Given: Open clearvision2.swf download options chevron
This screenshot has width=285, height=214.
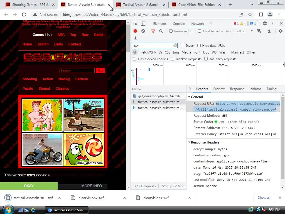Looking at the screenshot, I should [x=124, y=198].
